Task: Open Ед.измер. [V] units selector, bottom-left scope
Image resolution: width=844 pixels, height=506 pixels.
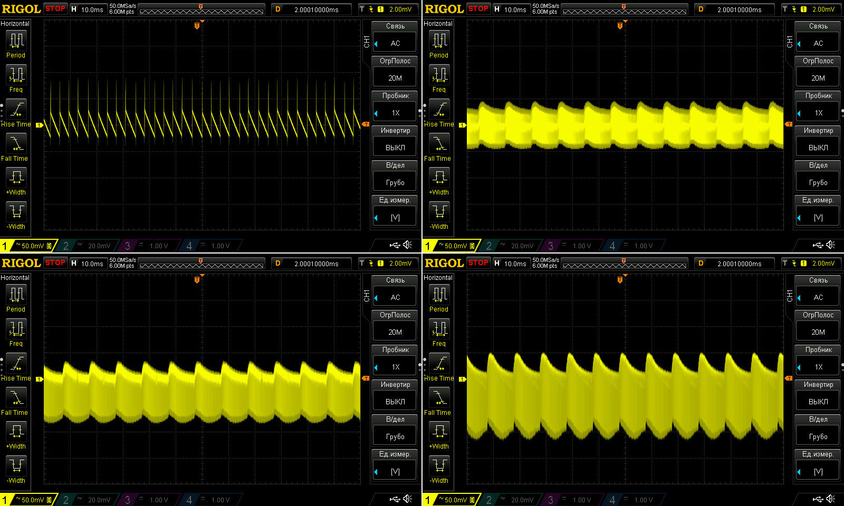Action: tap(395, 471)
